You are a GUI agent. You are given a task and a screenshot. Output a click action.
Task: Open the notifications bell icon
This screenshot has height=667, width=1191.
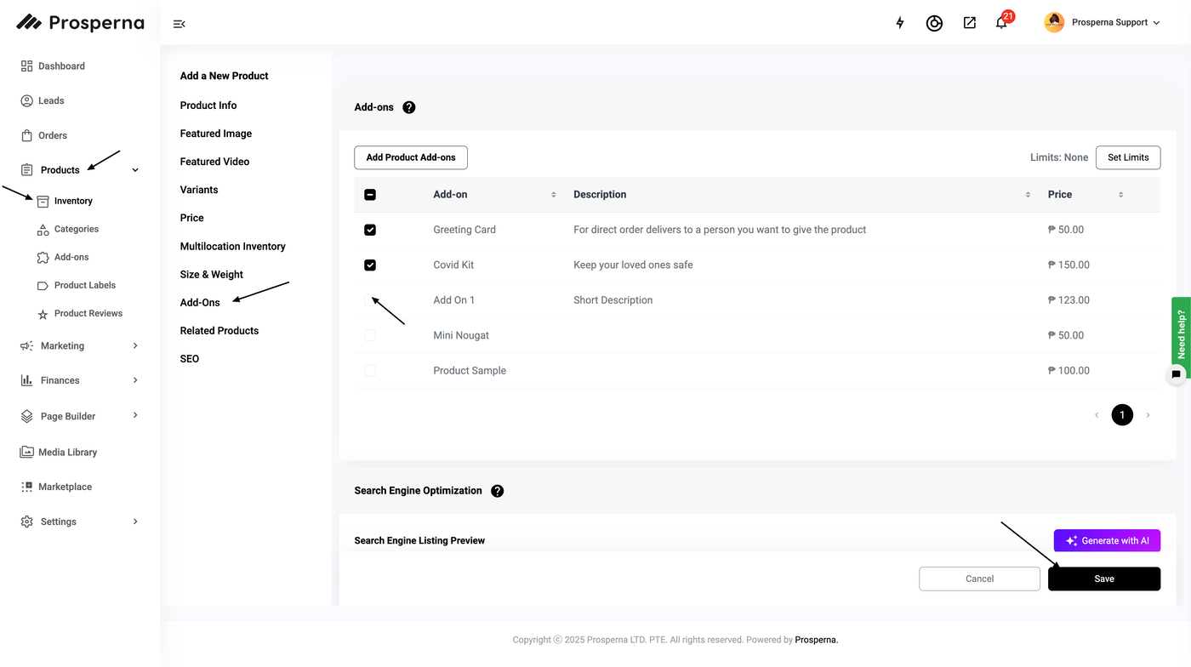pyautogui.click(x=1001, y=23)
